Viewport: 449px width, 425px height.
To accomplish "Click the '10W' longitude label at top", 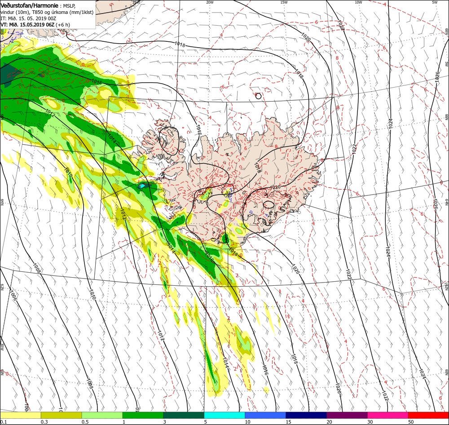I will (x=358, y=2).
